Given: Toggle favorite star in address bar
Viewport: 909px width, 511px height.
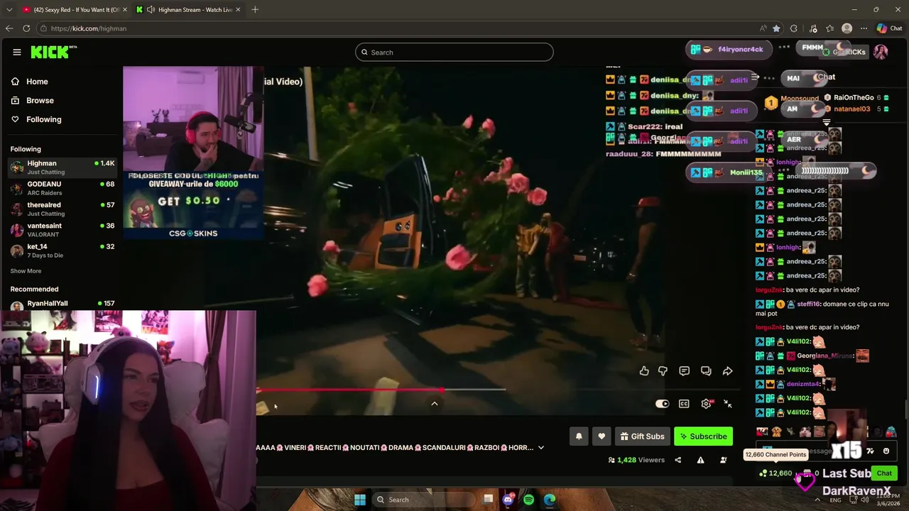Looking at the screenshot, I should pos(776,28).
